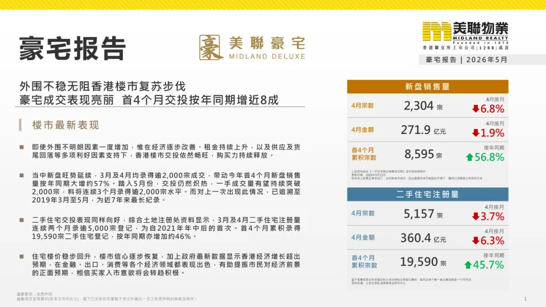The height and width of the screenshot is (307, 546).
Task: Click the 1.9% percentage figure
Action: click(x=492, y=133)
